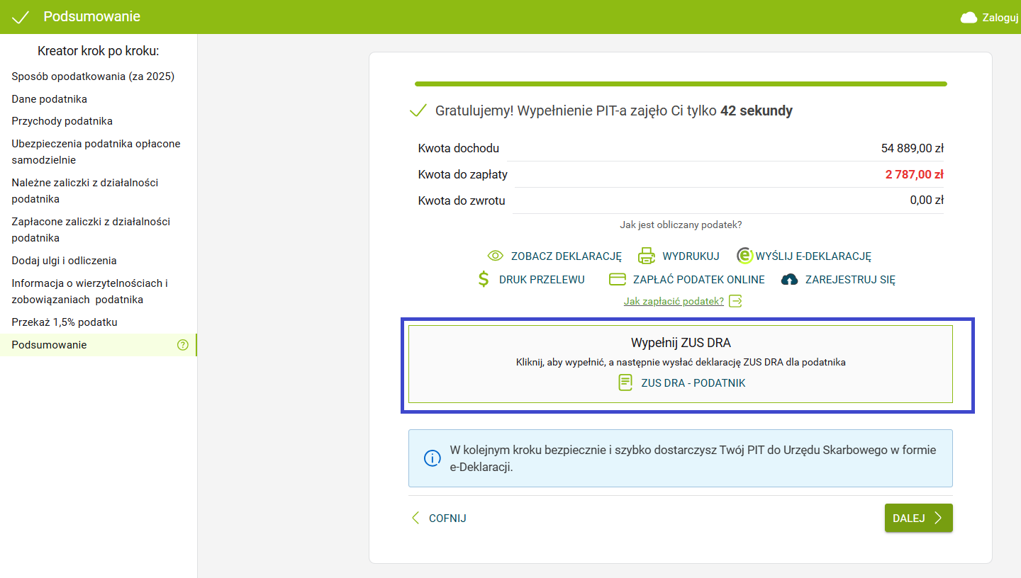Click the cloud upload Zarejestruj się icon
The height and width of the screenshot is (578, 1021).
tap(789, 280)
